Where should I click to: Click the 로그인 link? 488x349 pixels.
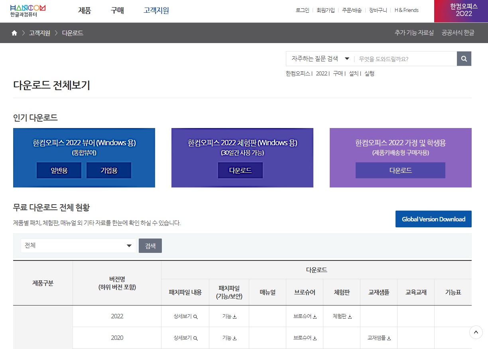pos(302,10)
